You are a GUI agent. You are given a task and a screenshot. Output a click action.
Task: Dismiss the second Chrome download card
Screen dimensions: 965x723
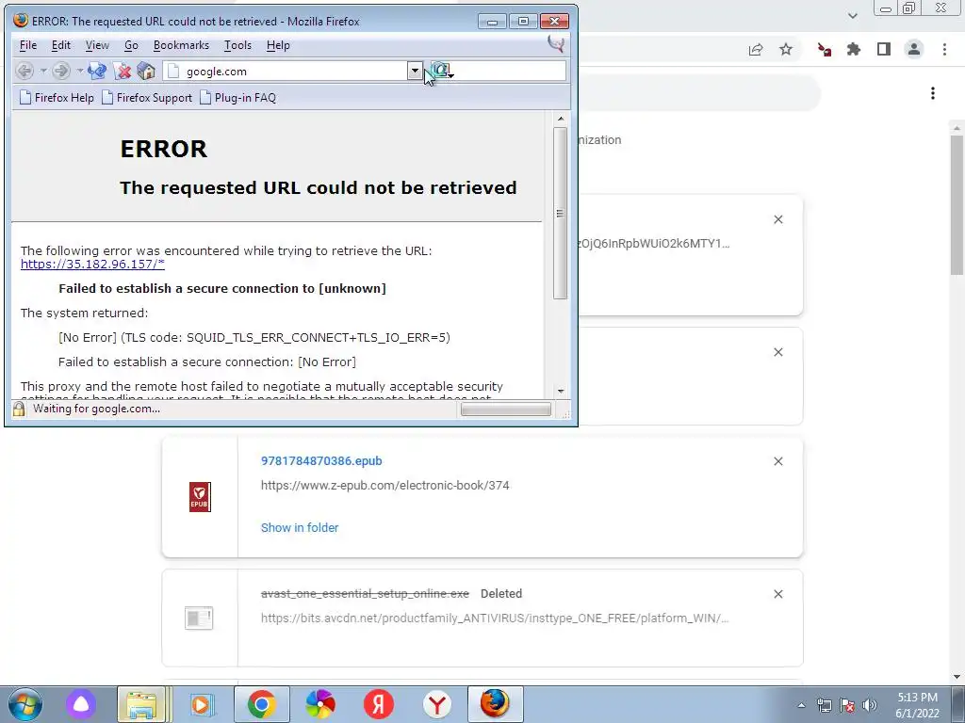[x=777, y=352]
